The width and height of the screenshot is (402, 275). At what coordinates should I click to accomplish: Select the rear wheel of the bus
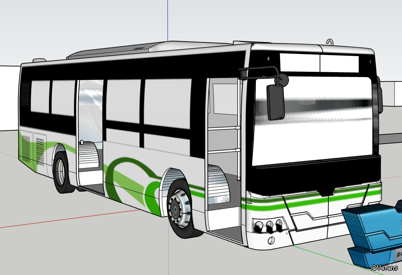coord(61,172)
